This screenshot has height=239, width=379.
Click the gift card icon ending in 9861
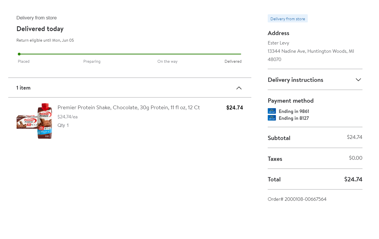click(x=272, y=111)
